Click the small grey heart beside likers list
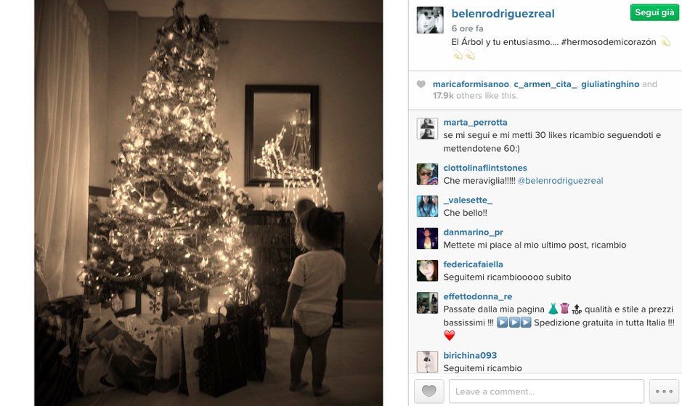Screen dimensions: 682x406 [x=421, y=84]
